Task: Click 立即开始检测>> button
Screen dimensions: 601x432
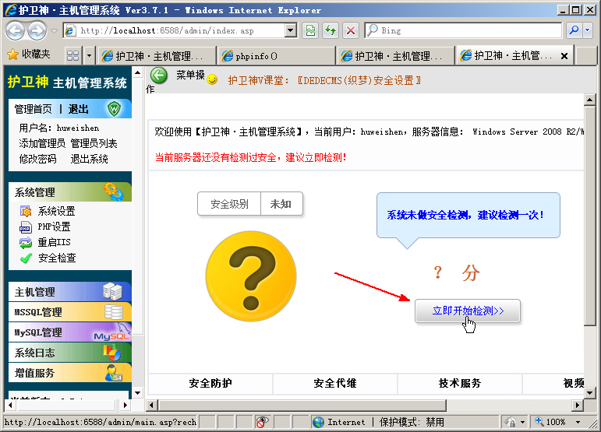Action: [468, 311]
